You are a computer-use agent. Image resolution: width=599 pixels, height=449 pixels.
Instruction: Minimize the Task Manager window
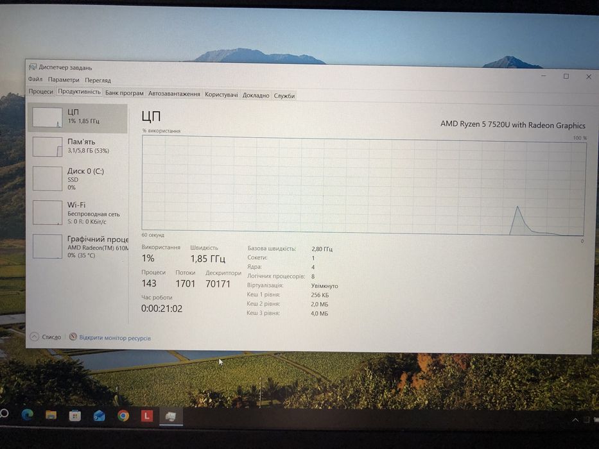tap(543, 76)
